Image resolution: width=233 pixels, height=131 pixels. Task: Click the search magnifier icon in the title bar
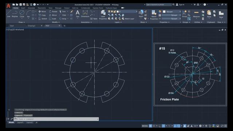click(173, 5)
